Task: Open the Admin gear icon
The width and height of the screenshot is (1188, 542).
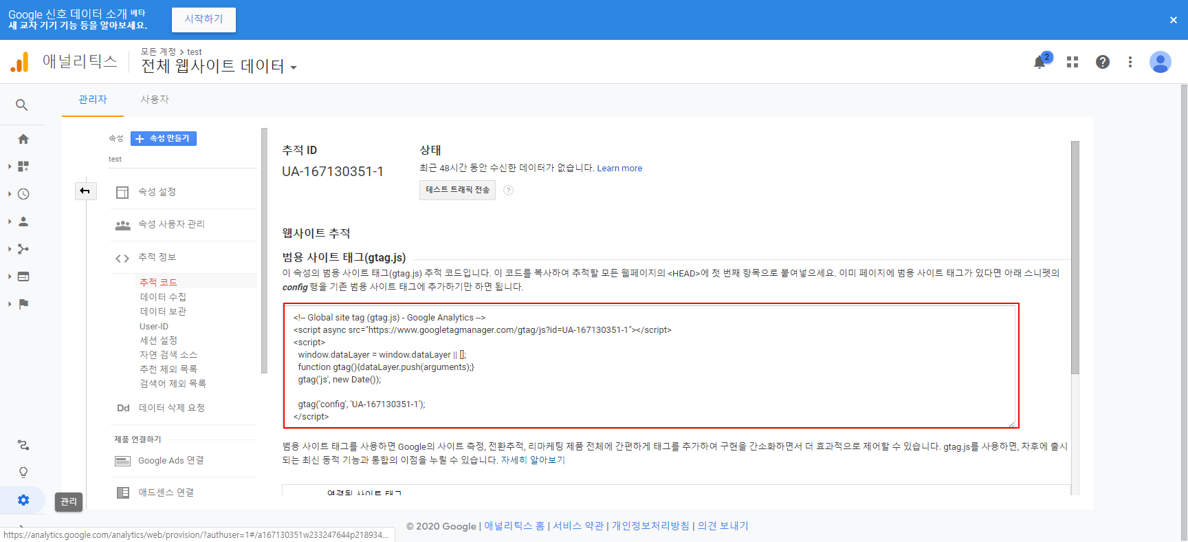Action: 23,500
